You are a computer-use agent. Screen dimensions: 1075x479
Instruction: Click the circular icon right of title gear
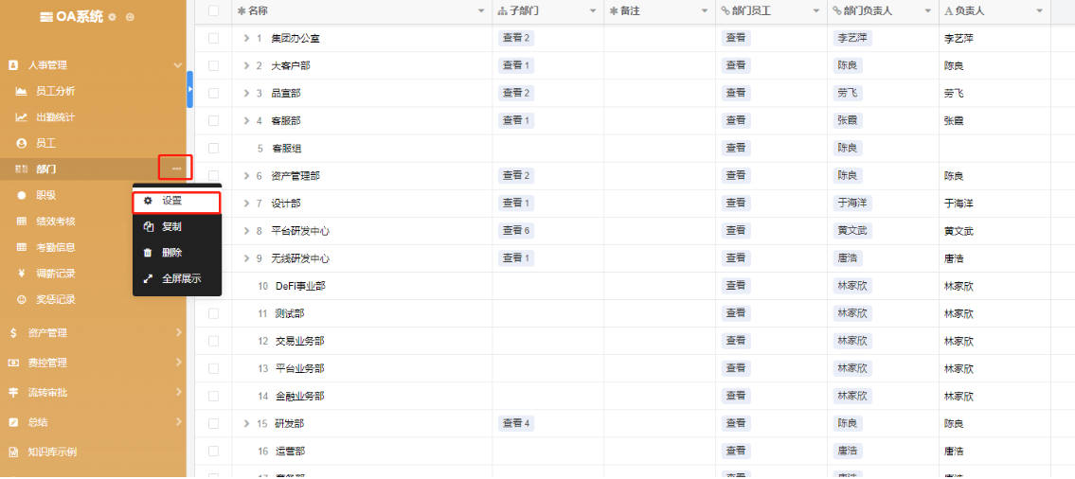pyautogui.click(x=130, y=16)
